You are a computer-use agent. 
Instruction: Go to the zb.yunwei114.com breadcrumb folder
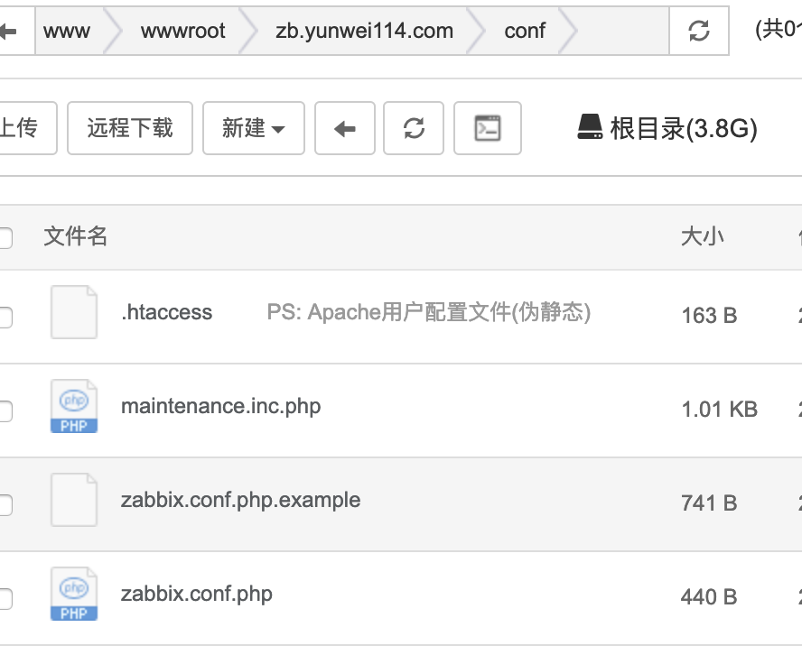click(364, 32)
